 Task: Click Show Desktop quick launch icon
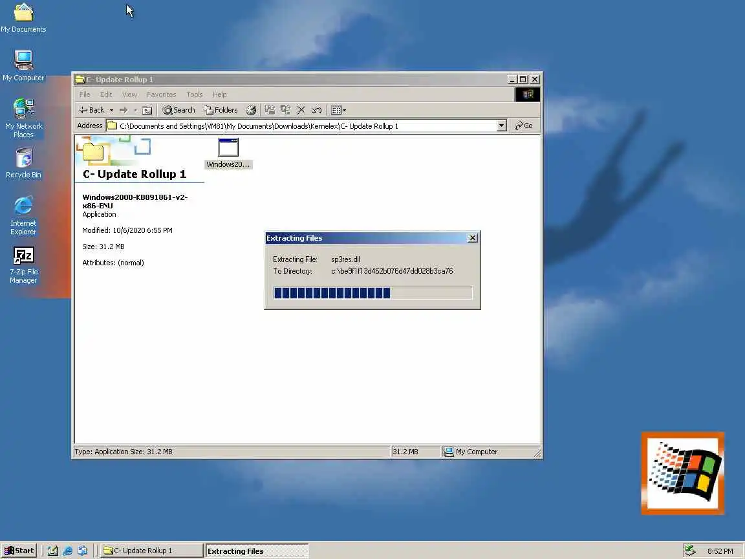(x=53, y=551)
